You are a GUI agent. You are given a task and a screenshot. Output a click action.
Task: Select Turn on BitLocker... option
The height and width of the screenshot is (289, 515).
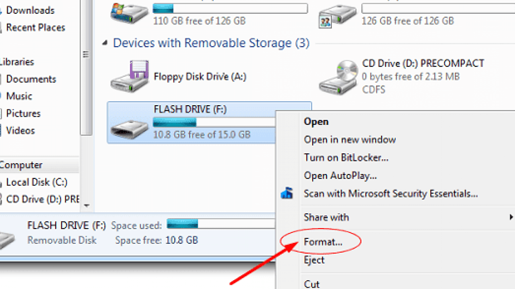(346, 158)
